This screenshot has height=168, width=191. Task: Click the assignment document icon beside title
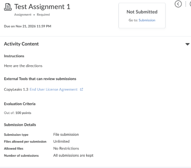(x=8, y=7)
